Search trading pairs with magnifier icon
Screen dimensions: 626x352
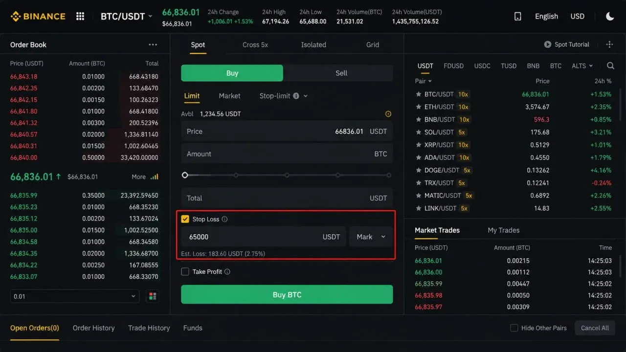pos(610,66)
